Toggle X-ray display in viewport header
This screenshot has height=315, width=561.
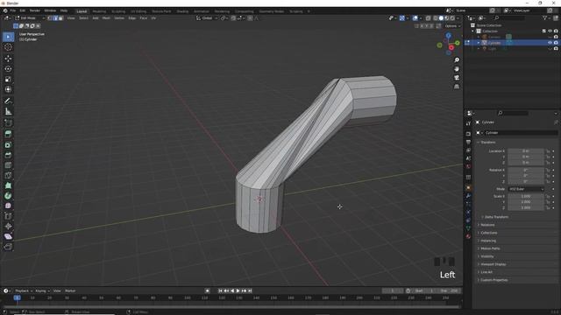point(428,17)
